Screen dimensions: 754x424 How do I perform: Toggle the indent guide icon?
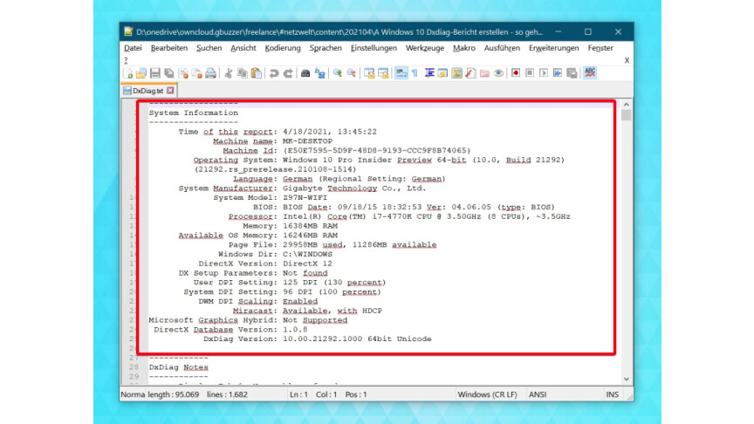coord(429,73)
